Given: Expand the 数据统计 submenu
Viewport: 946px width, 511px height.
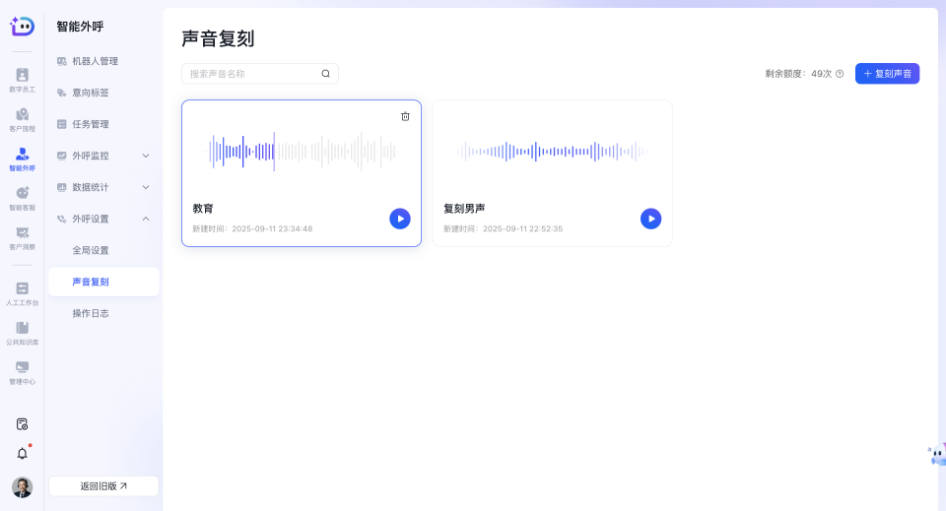Looking at the screenshot, I should pos(146,187).
